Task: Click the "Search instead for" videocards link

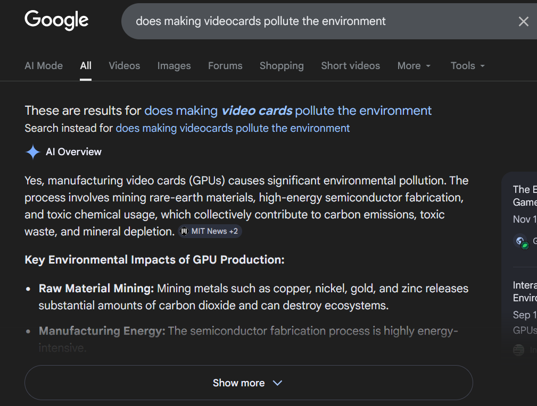Action: click(233, 128)
